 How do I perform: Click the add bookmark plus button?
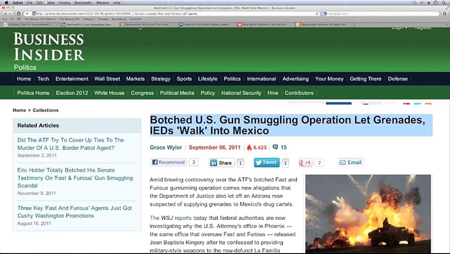(x=27, y=13)
